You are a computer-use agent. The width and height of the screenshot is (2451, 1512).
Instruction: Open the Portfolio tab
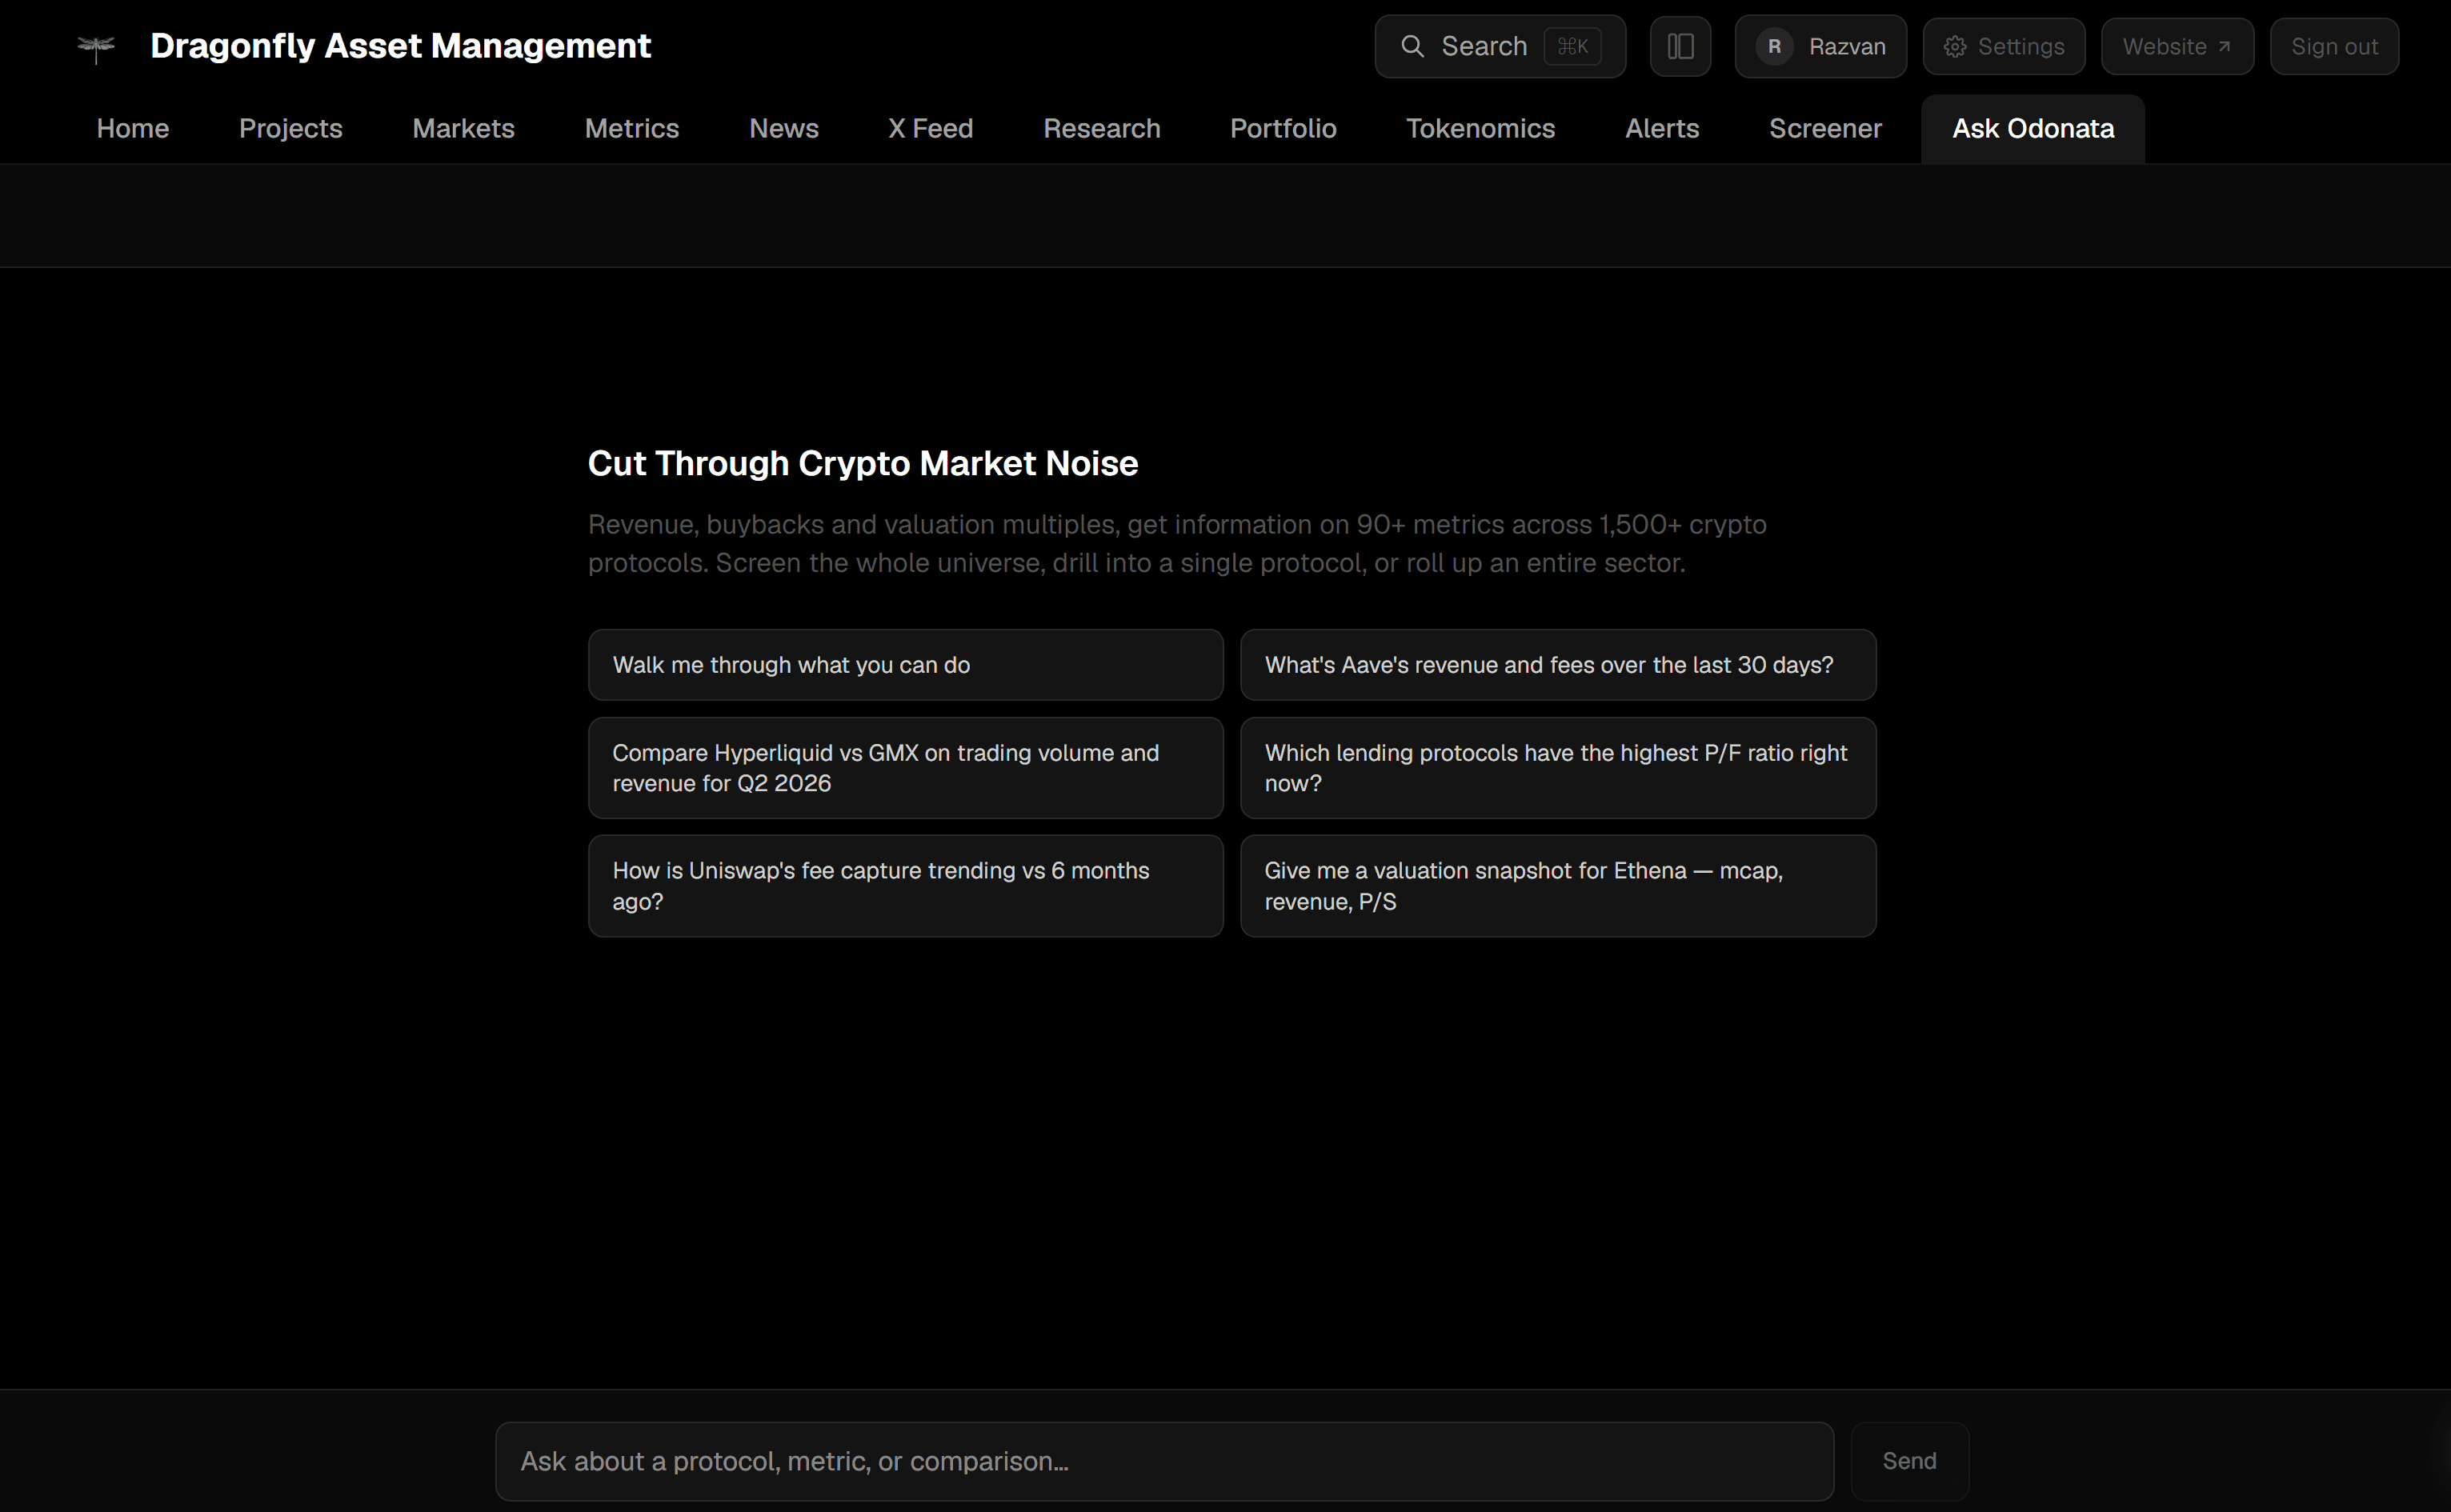point(1283,128)
